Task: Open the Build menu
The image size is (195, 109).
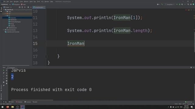Action: (x=31, y=2)
